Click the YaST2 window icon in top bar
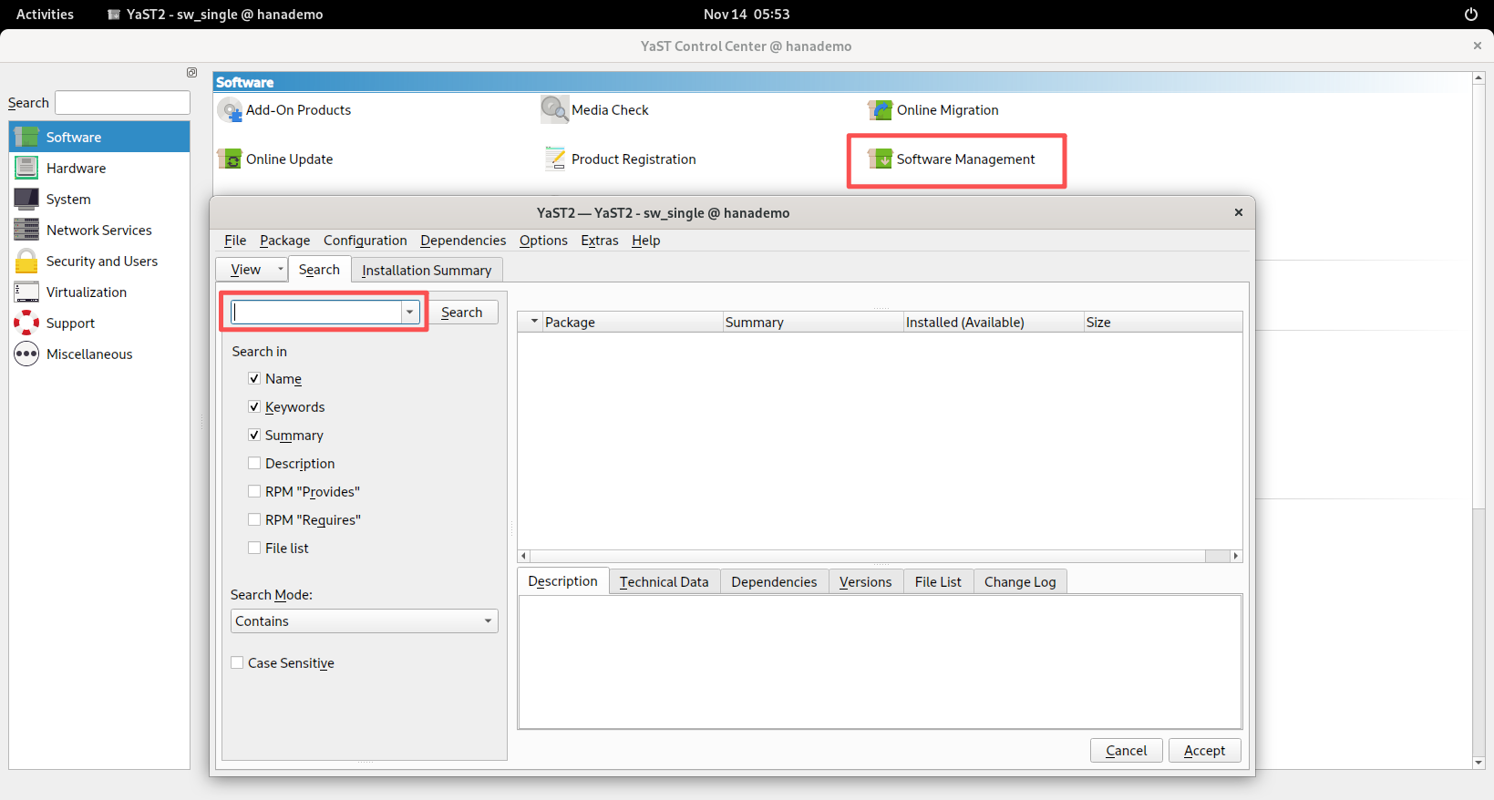This screenshot has height=800, width=1494. pos(114,15)
